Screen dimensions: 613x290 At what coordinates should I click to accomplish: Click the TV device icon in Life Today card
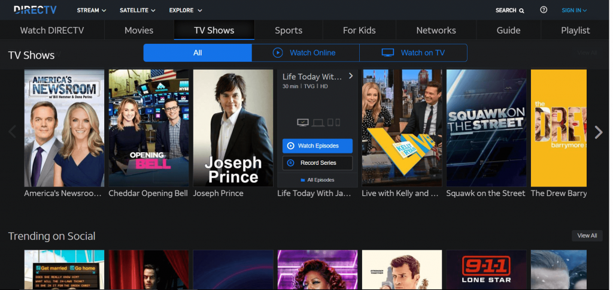tap(303, 122)
